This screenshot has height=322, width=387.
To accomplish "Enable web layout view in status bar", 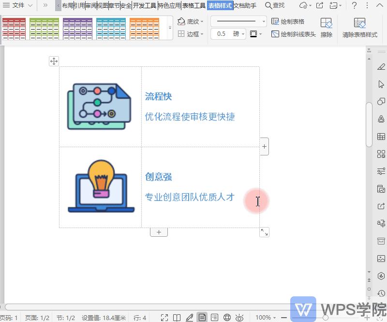I will (226, 317).
